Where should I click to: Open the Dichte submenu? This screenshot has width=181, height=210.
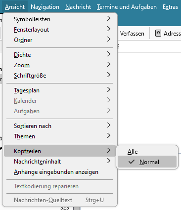(60, 55)
